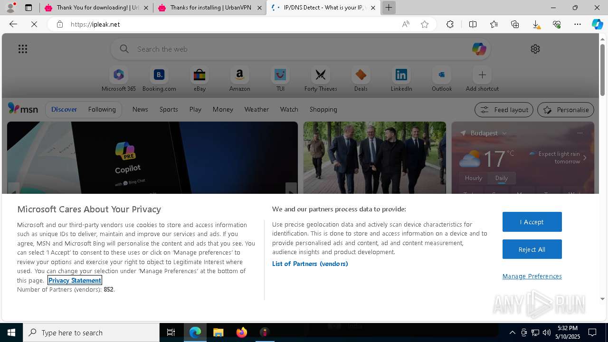The width and height of the screenshot is (608, 342).
Task: Close the IP/DNS Detect tab
Action: (373, 8)
